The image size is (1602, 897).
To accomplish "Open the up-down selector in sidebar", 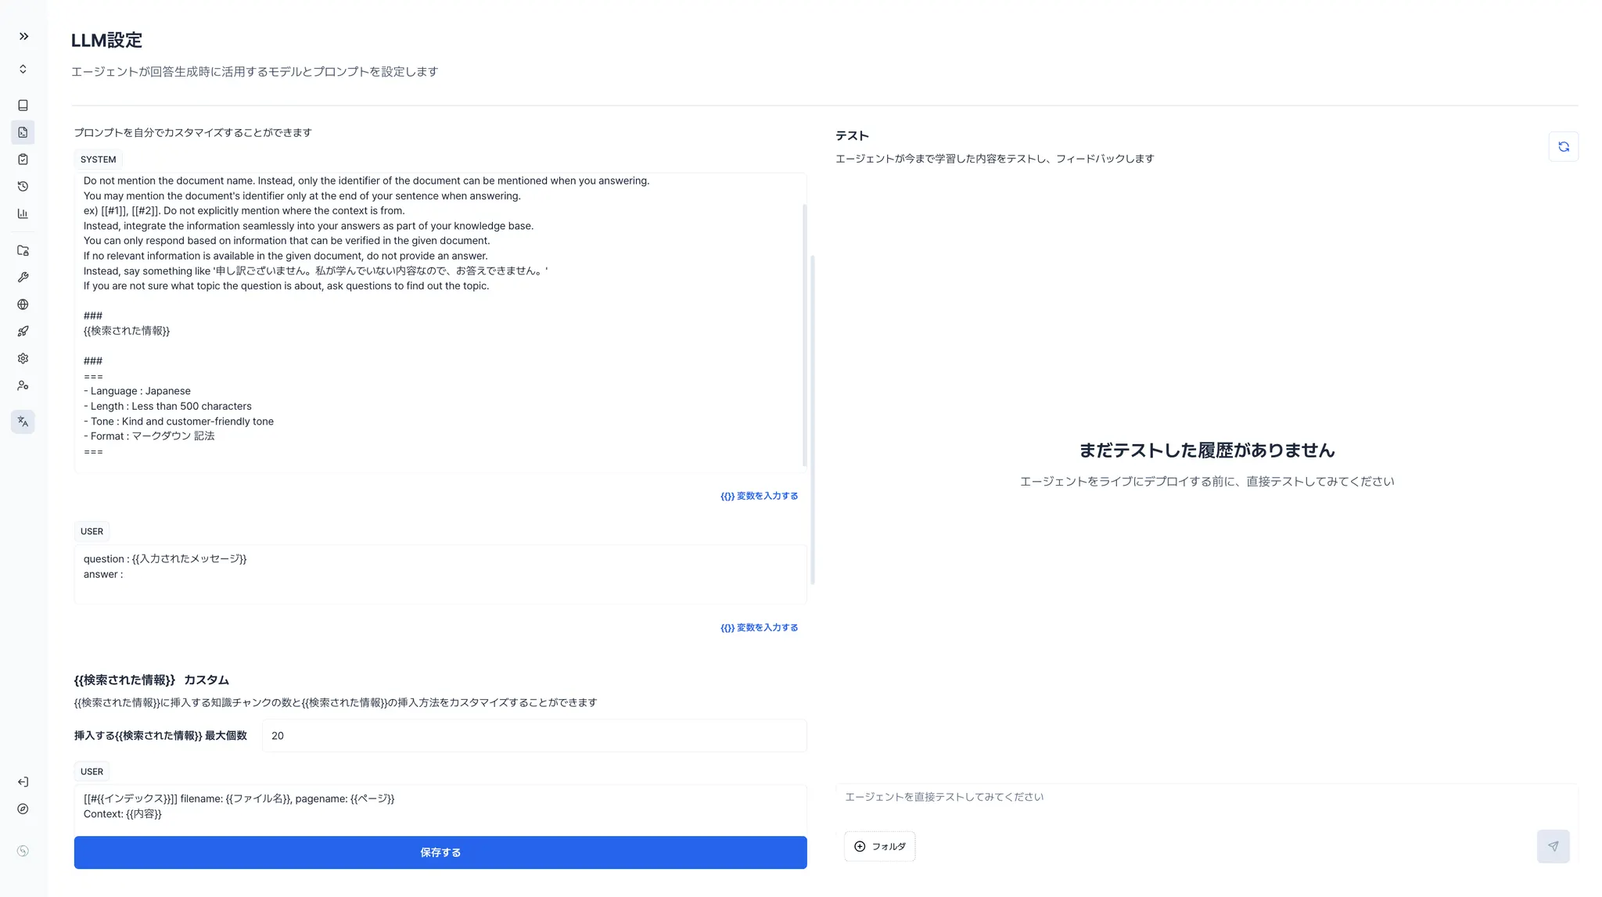I will pyautogui.click(x=23, y=69).
